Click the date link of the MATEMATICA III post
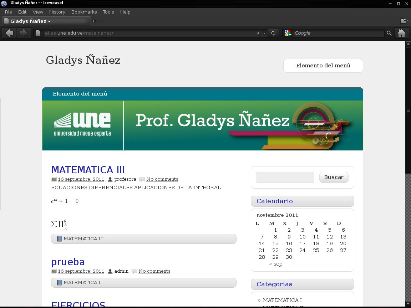The height and width of the screenshot is (308, 411). tap(81, 179)
